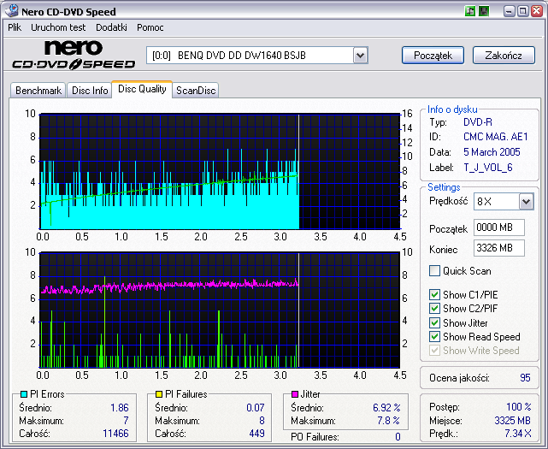Click the Koniec 3326 MB input field
This screenshot has height=449, width=548.
pyautogui.click(x=499, y=248)
